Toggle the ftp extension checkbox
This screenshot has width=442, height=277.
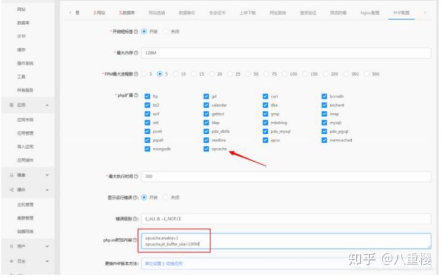click(x=147, y=96)
